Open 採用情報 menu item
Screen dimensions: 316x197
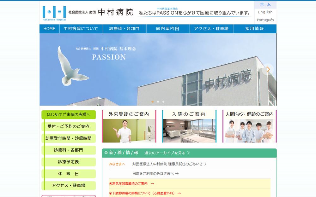pyautogui.click(x=255, y=29)
